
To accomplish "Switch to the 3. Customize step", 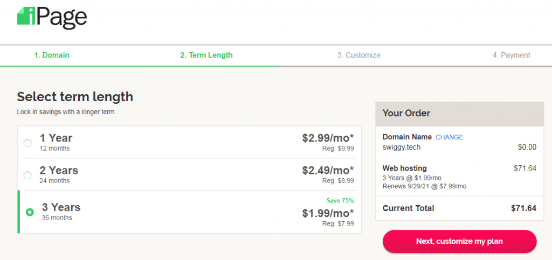I will tap(358, 55).
